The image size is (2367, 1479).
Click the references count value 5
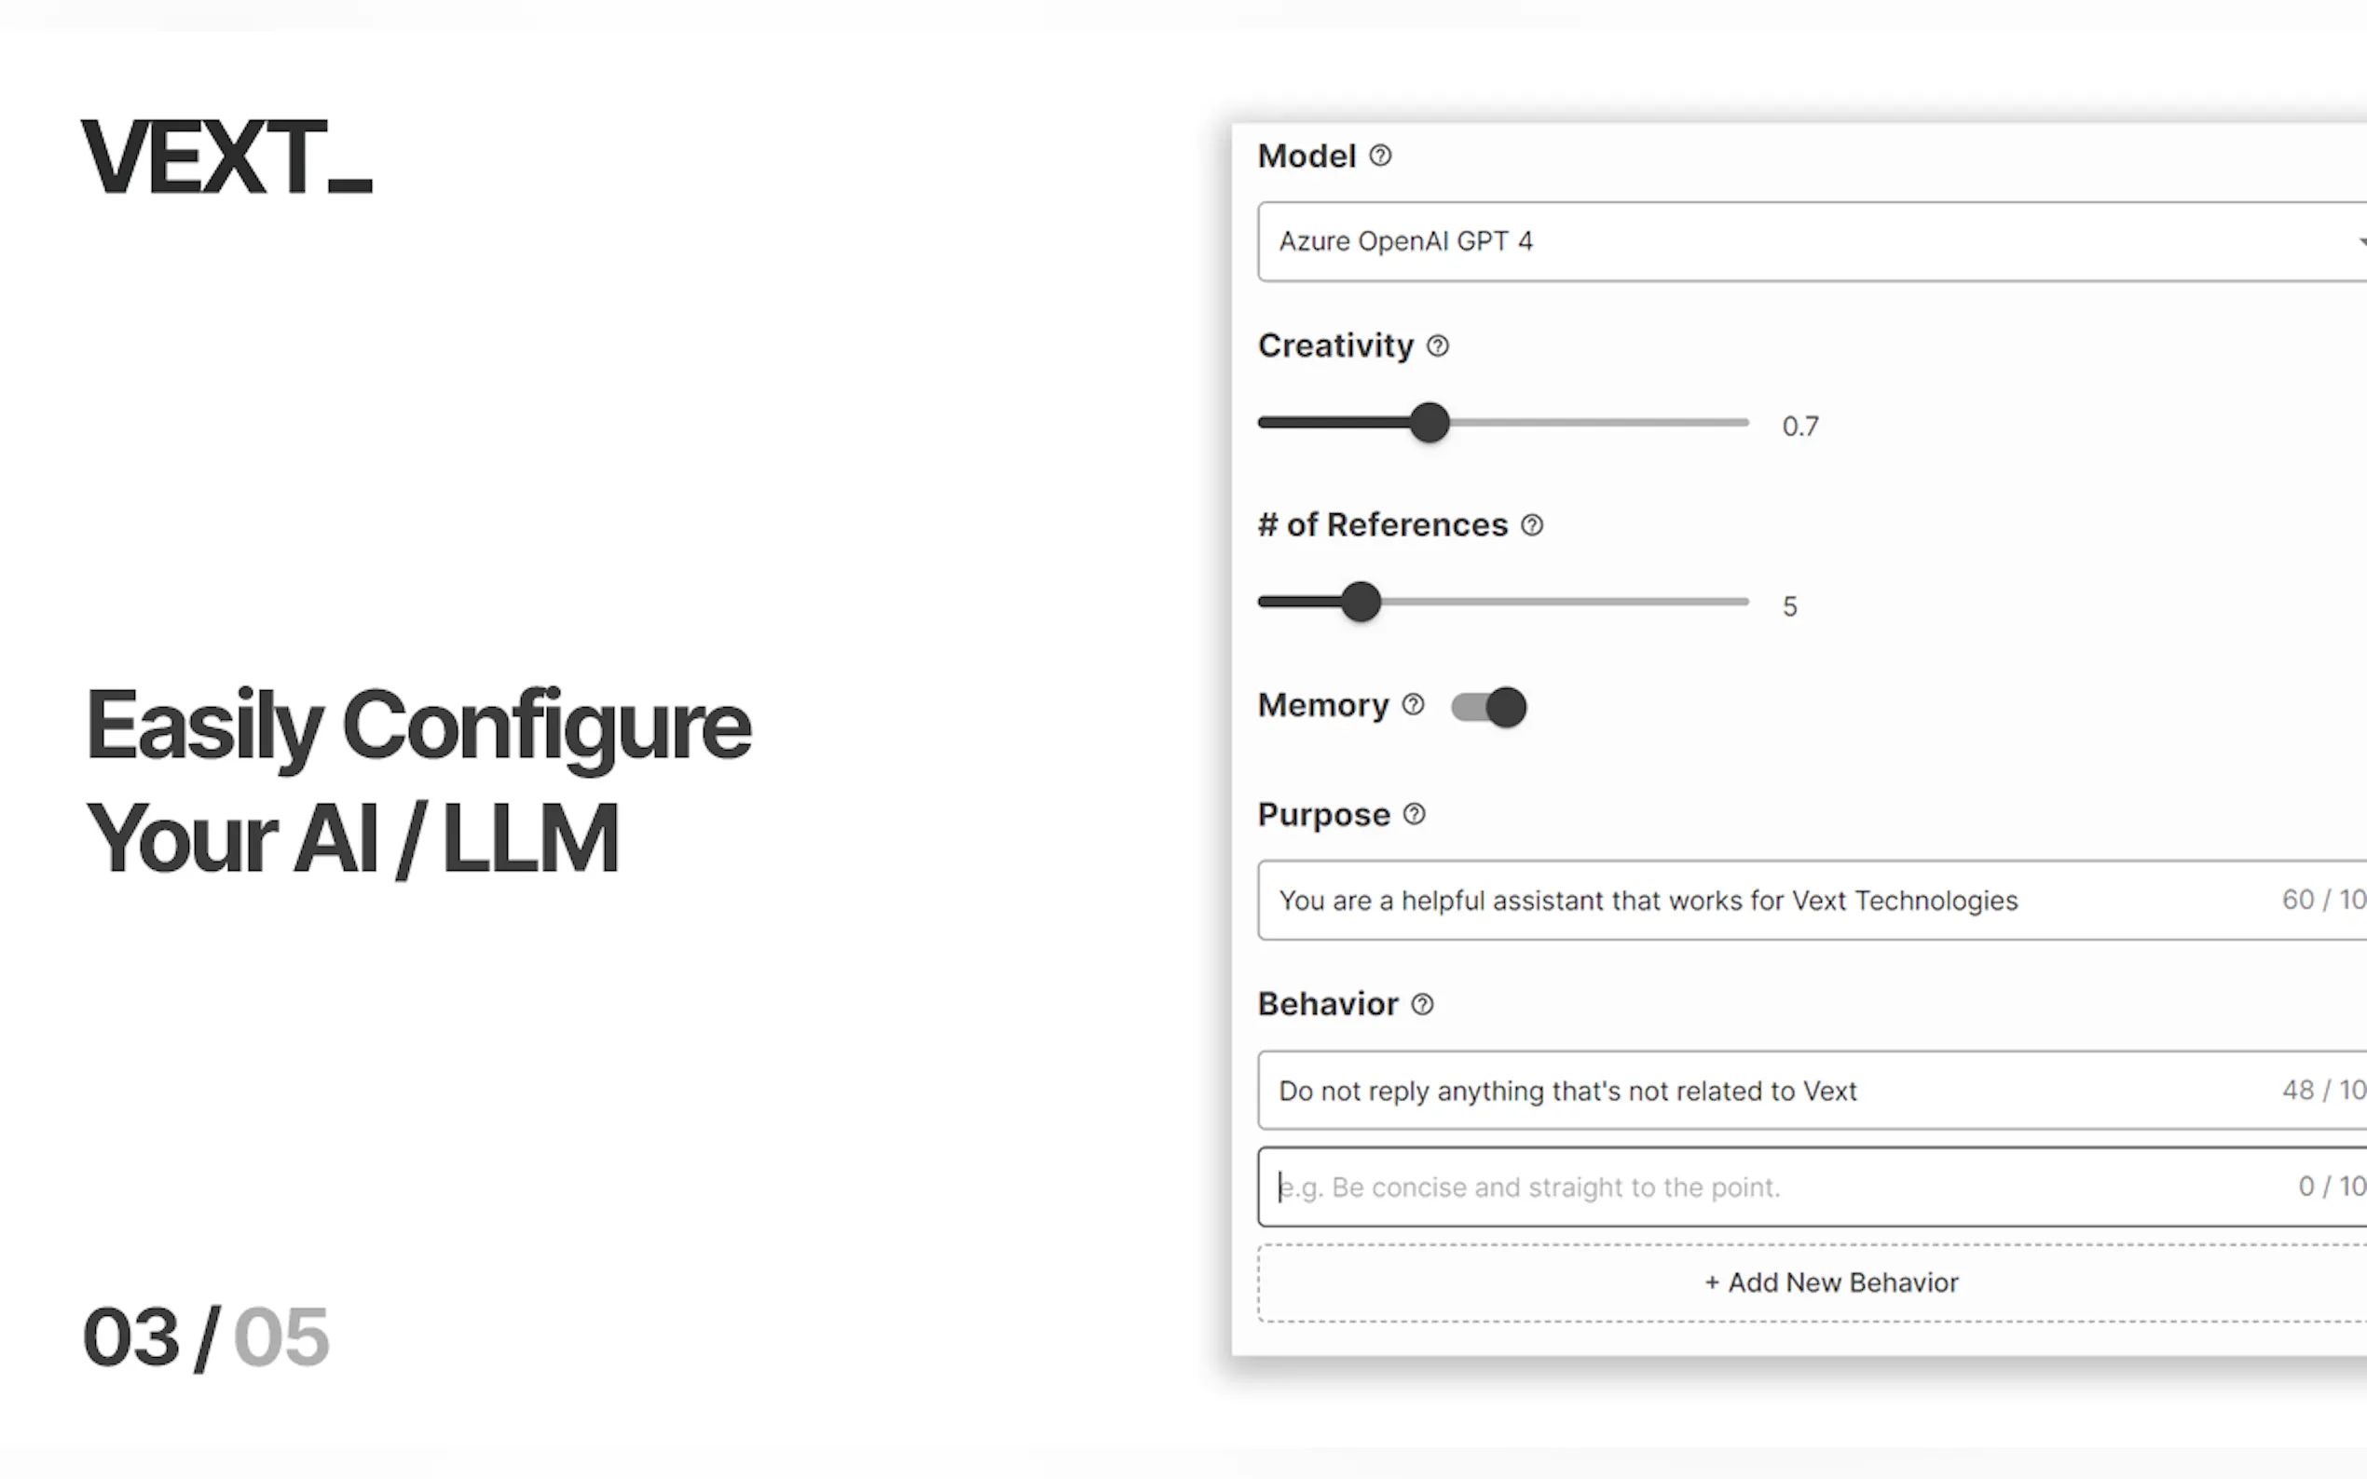pos(1789,606)
